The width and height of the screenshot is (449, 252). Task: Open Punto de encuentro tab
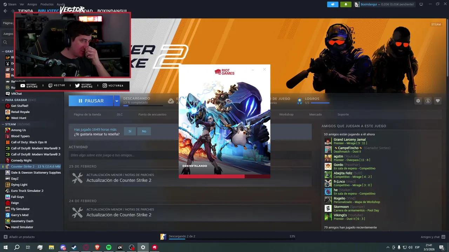152,114
